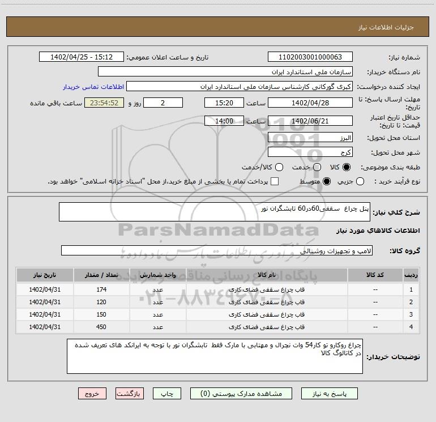Select the کالا/خدمت radio button
This screenshot has height=422, width=436.
click(x=279, y=167)
